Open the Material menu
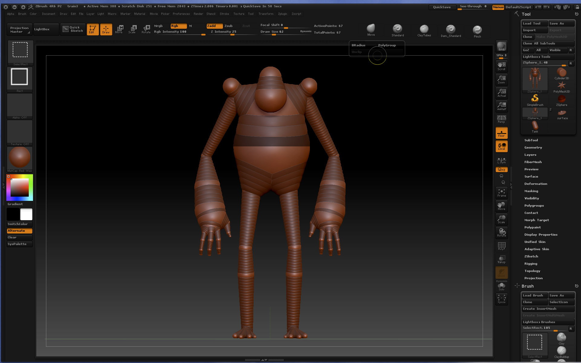This screenshot has width=581, height=363. [140, 14]
